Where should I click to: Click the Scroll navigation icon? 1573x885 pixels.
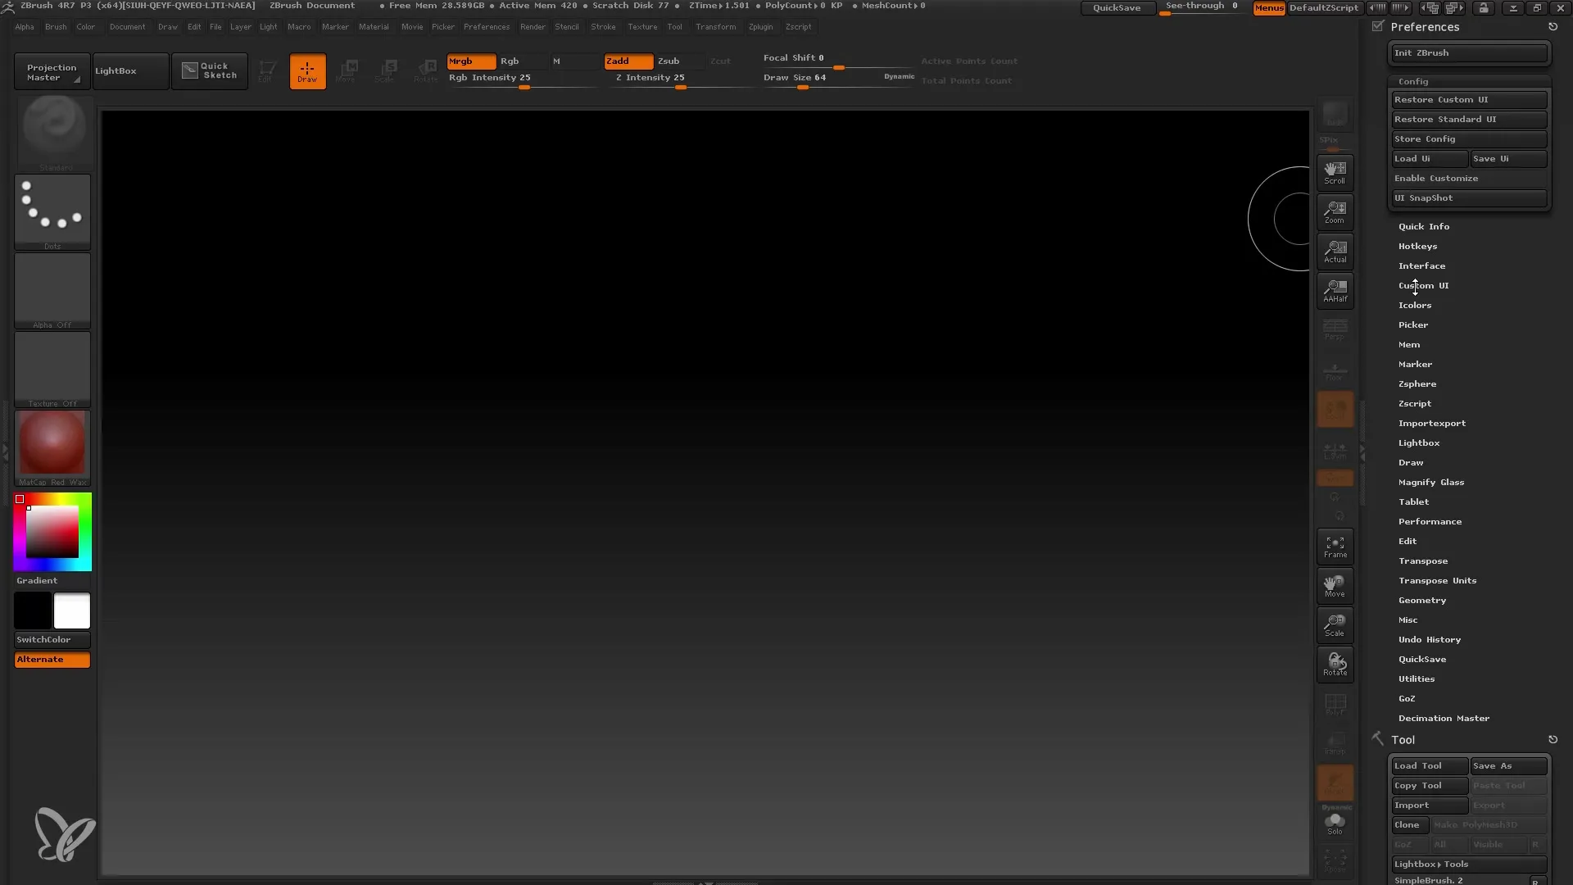point(1335,172)
